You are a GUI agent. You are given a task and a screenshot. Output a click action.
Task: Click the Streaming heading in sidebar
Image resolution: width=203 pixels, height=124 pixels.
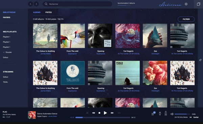point(8,72)
